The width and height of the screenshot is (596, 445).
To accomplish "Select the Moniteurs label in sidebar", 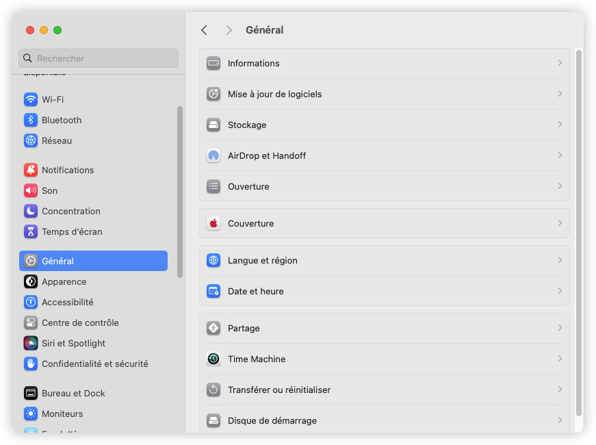I will [x=62, y=414].
